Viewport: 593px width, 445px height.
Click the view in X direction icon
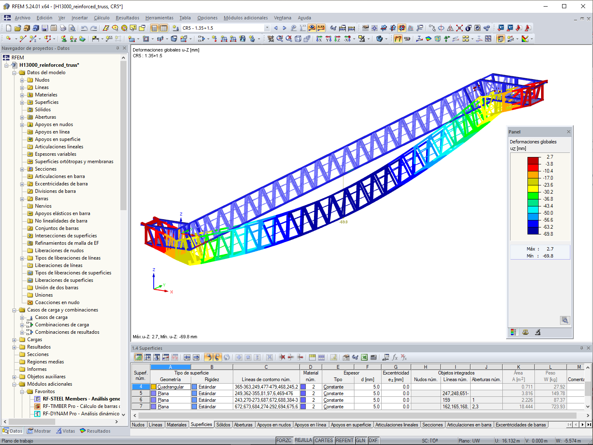point(319,39)
